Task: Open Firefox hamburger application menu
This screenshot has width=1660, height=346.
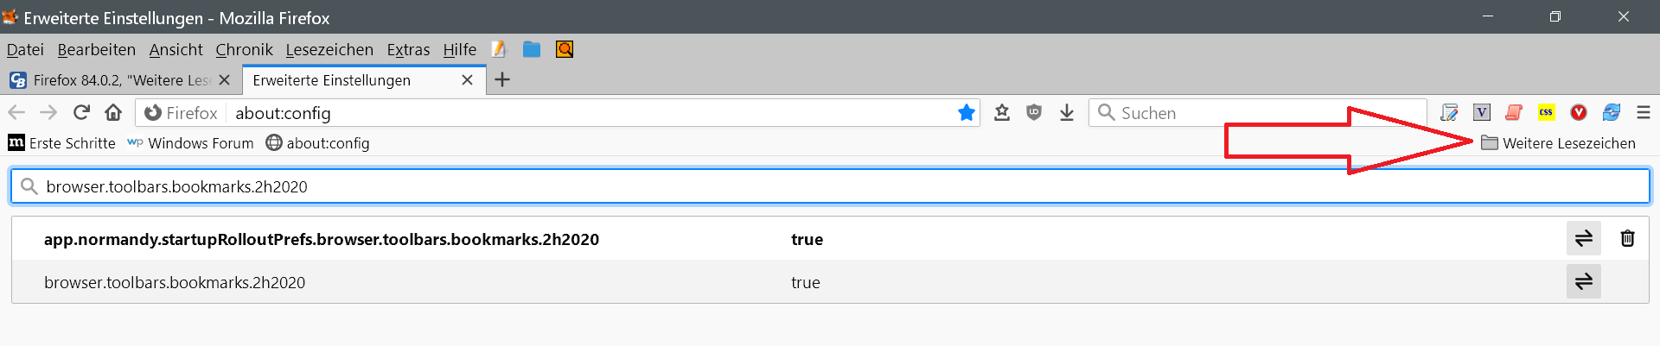Action: tap(1644, 112)
